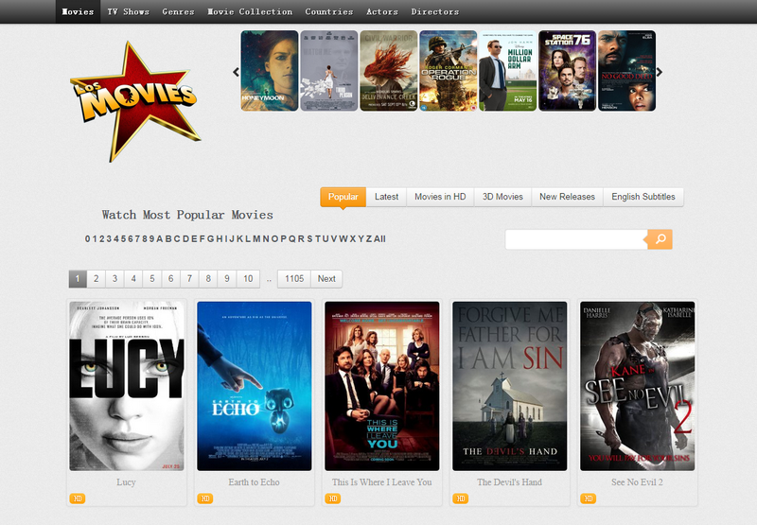
Task: Open the Actors menu item
Action: (x=382, y=11)
